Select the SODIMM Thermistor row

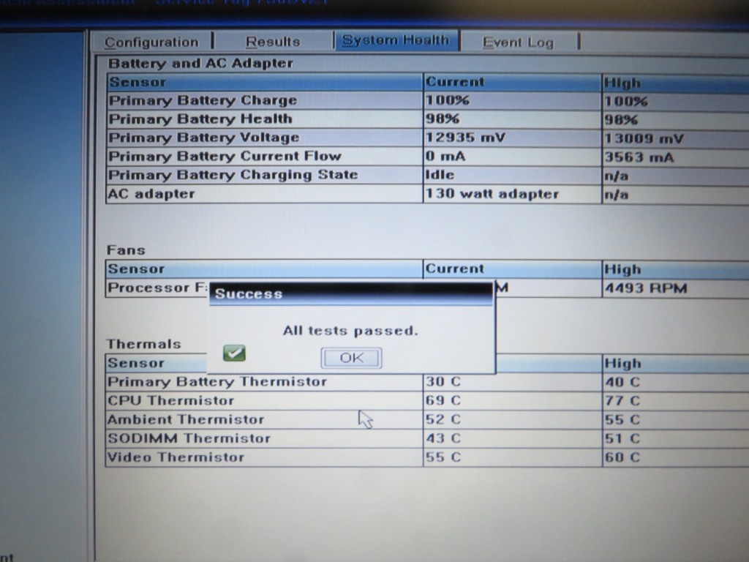(x=189, y=439)
